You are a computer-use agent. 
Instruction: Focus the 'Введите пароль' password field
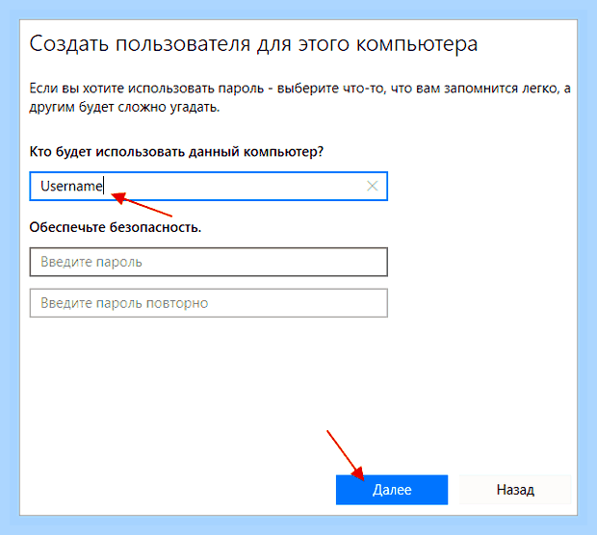coord(208,262)
